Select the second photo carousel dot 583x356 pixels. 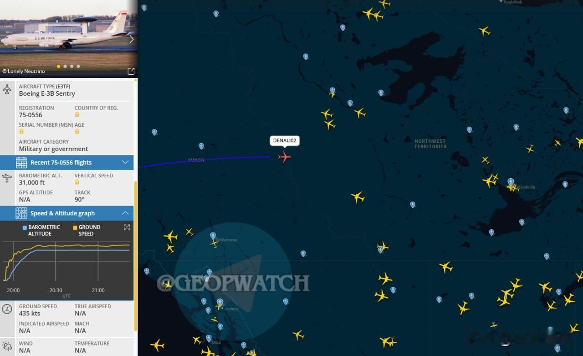tap(65, 67)
